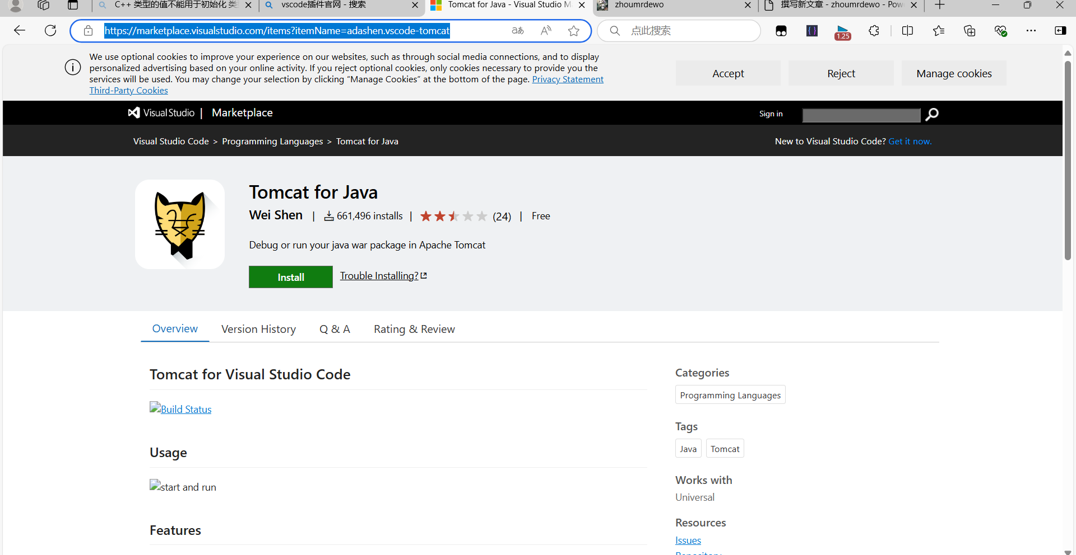Click the Marketplace search input field
Image resolution: width=1076 pixels, height=555 pixels.
[x=861, y=115]
